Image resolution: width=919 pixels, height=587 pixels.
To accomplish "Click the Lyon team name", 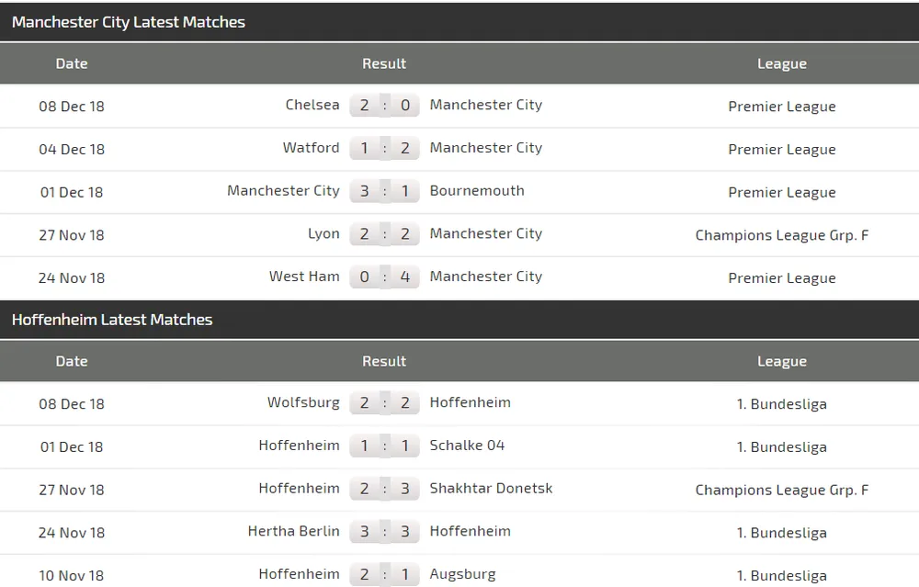I will point(323,233).
